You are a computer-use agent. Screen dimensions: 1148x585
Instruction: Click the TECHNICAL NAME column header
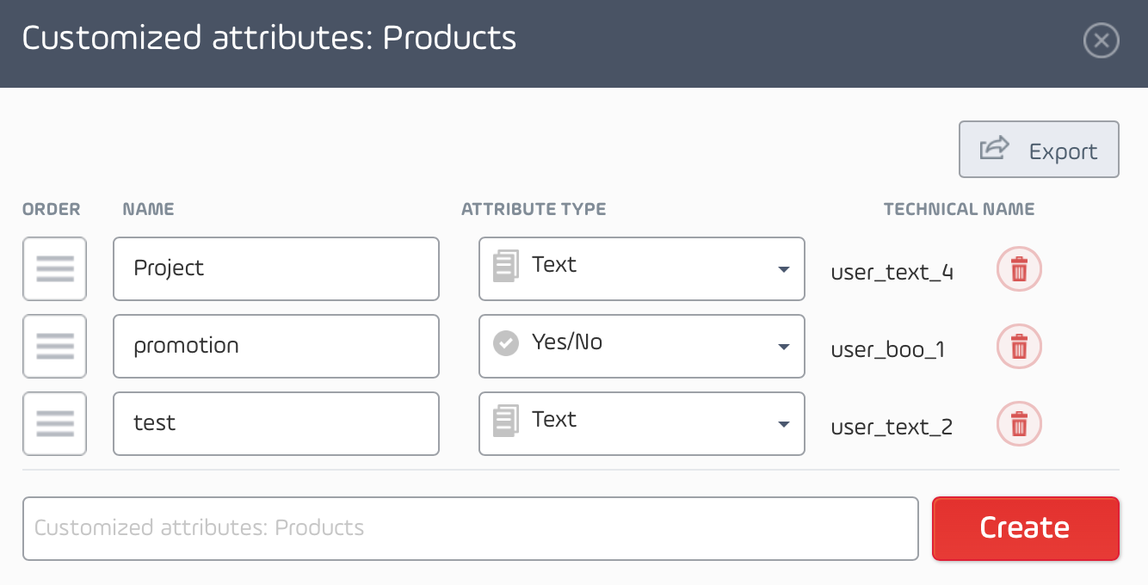(x=960, y=209)
